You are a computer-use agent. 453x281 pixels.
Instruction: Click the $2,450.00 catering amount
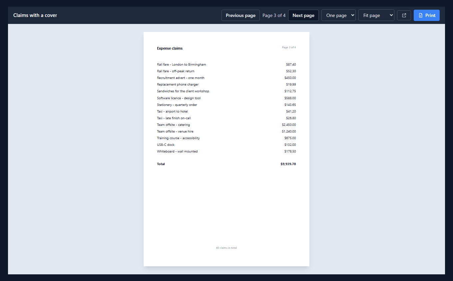[x=289, y=125]
